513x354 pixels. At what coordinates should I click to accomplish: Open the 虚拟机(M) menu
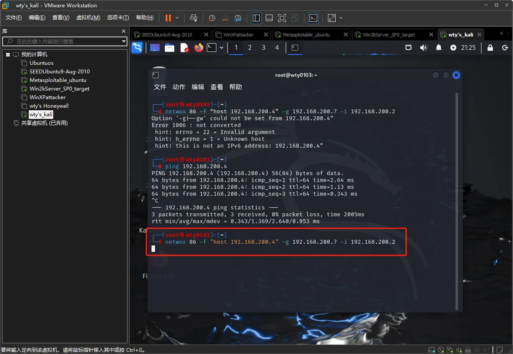88,17
